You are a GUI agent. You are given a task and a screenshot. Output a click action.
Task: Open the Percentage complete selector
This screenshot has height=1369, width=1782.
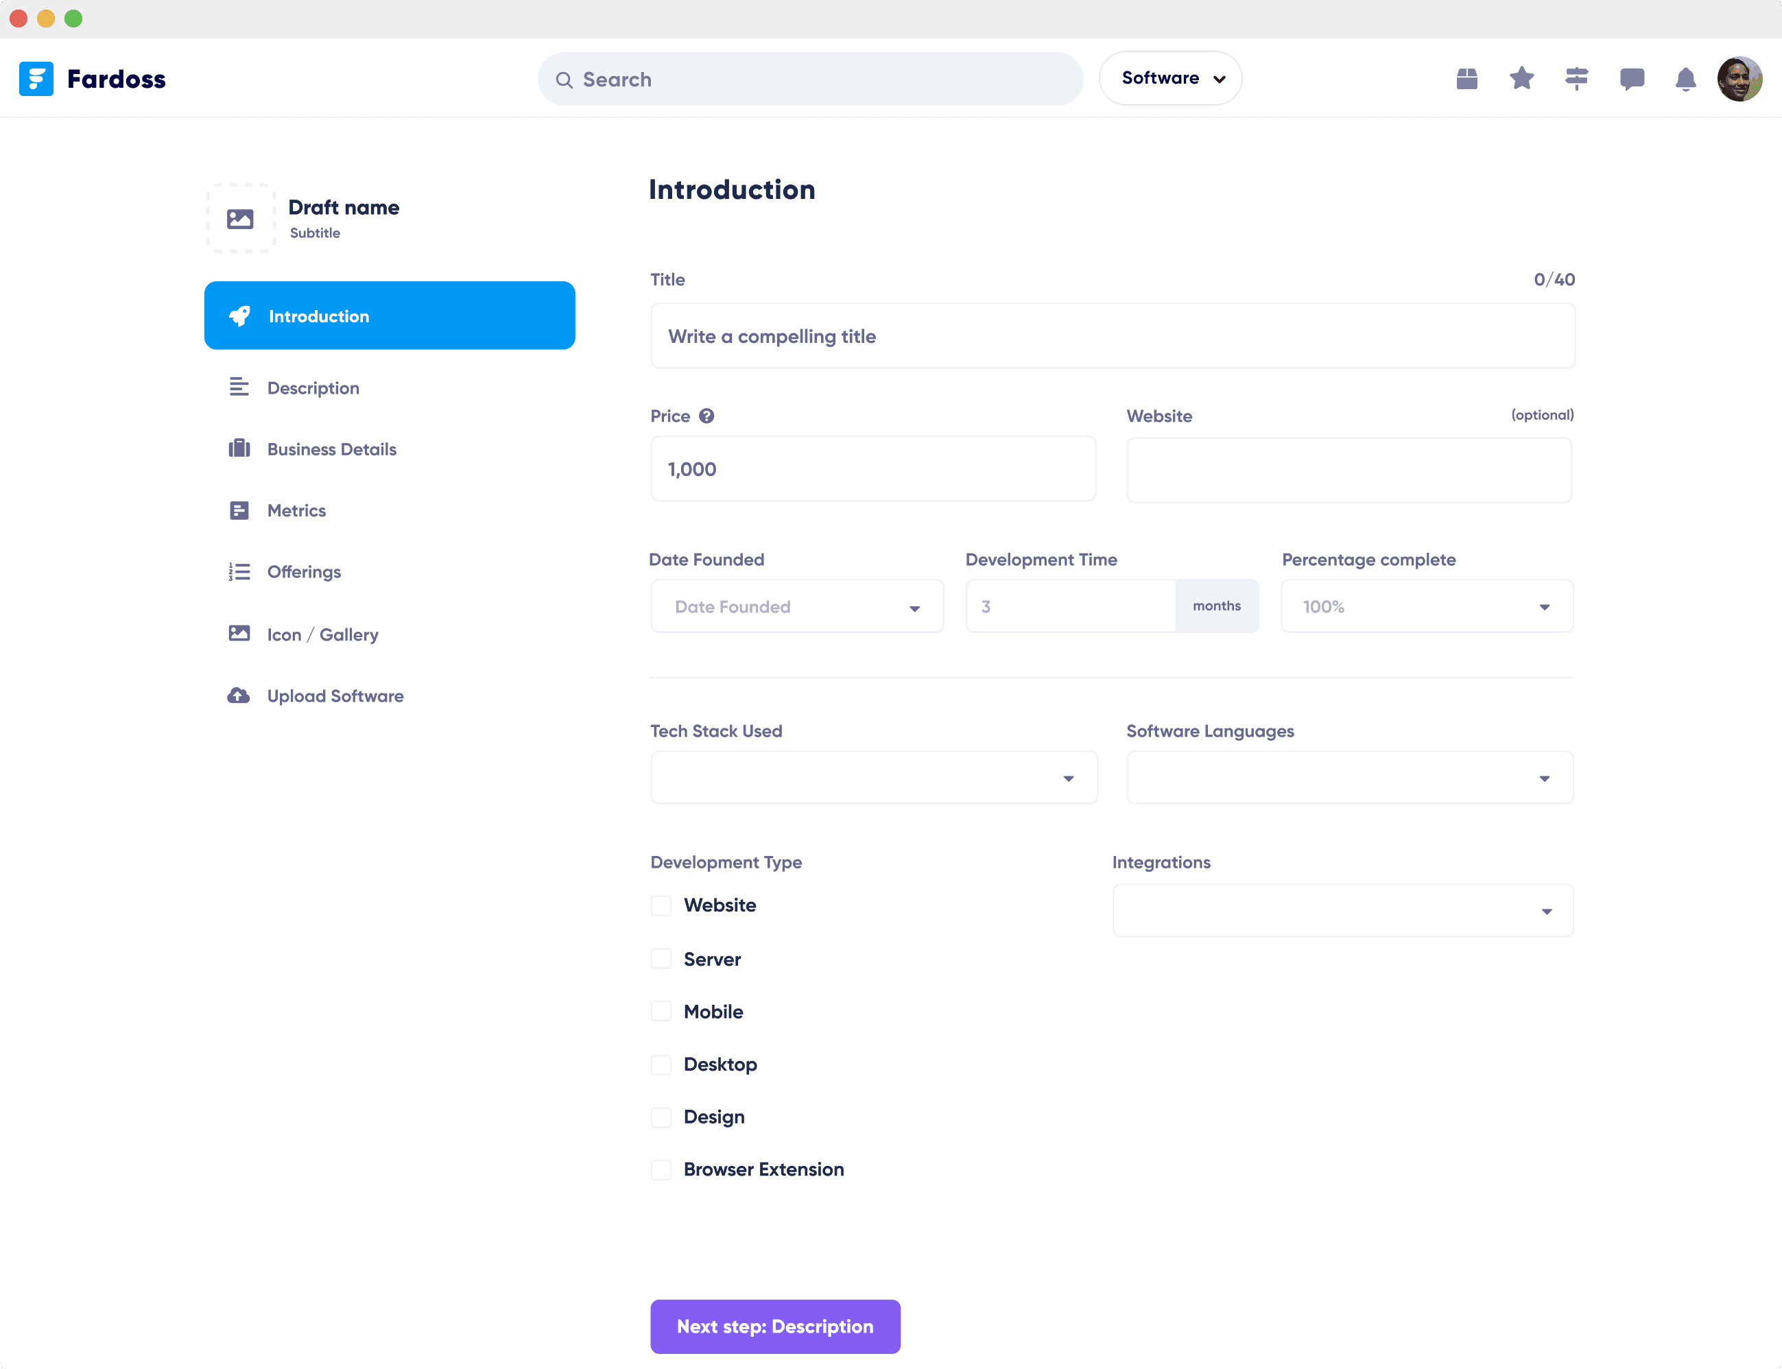pos(1425,606)
